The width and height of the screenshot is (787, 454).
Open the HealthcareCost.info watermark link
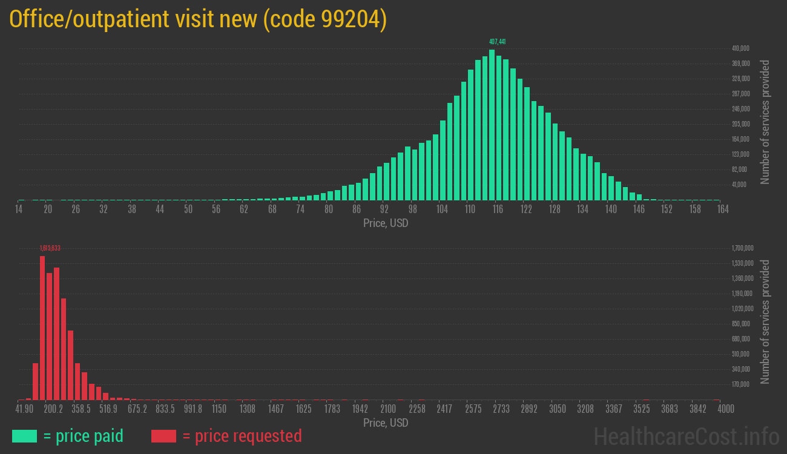click(686, 436)
